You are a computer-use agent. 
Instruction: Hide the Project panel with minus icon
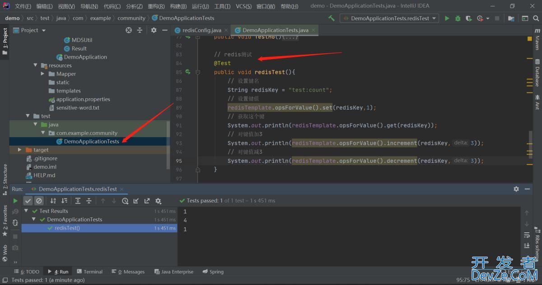point(164,30)
